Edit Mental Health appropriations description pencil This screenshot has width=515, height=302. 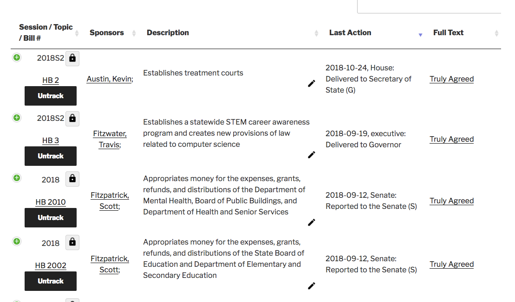coord(312,222)
